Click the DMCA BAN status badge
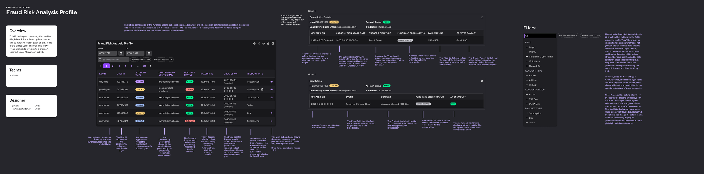The image size is (704, 174). pos(190,121)
